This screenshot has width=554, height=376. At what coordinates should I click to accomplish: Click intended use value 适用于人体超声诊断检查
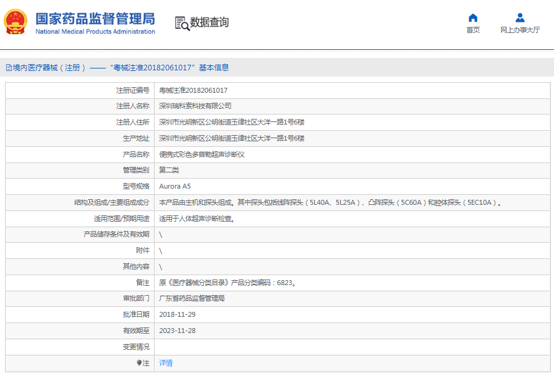[197, 219]
